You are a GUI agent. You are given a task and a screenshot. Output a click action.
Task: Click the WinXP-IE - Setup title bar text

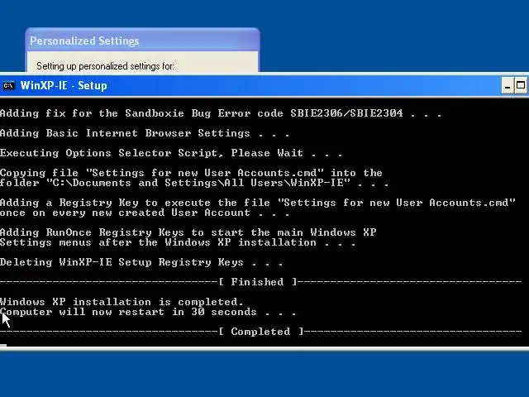64,85
